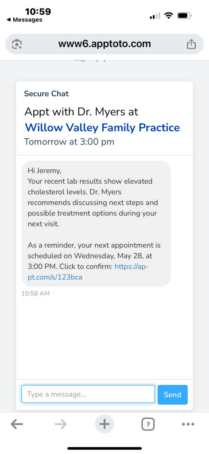Focus the Type a message field
The image size is (209, 454).
88,394
